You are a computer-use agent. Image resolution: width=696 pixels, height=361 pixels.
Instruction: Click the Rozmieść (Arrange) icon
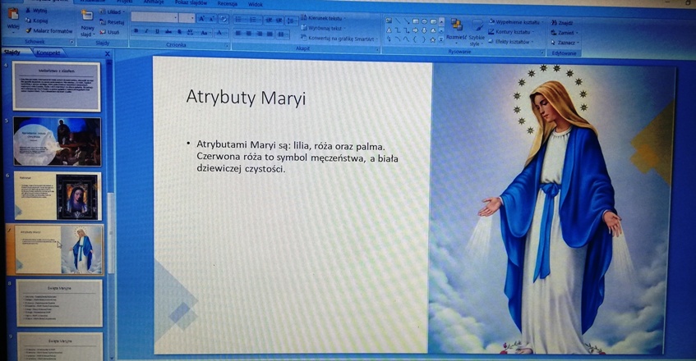tap(455, 28)
